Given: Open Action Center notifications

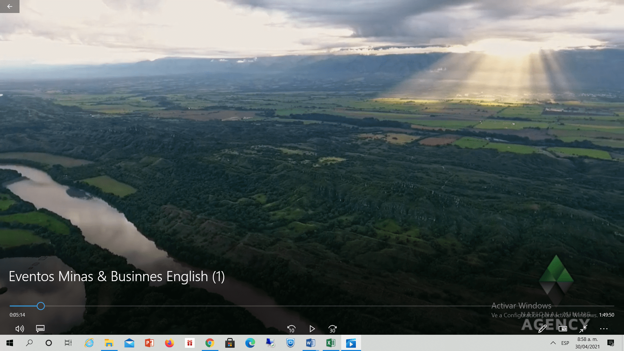Looking at the screenshot, I should click(611, 343).
